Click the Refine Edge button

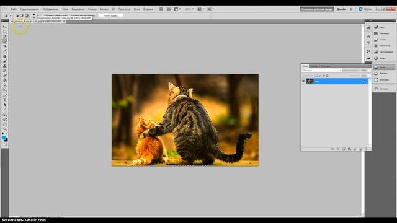point(111,15)
